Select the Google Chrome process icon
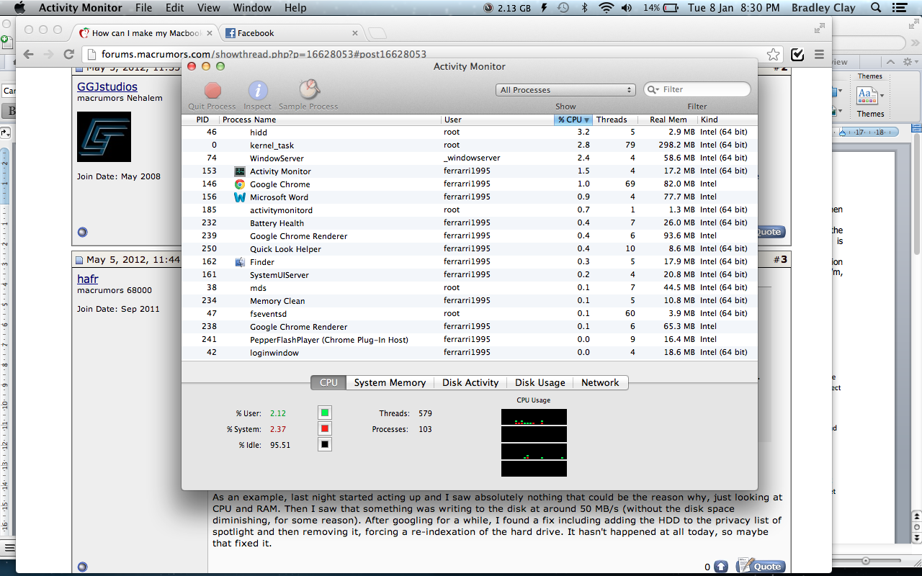This screenshot has height=576, width=922. click(x=240, y=184)
